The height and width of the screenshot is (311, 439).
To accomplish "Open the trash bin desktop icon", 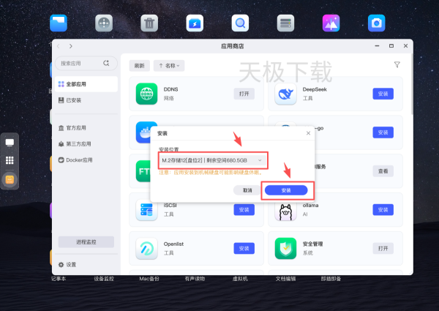I will (x=149, y=23).
